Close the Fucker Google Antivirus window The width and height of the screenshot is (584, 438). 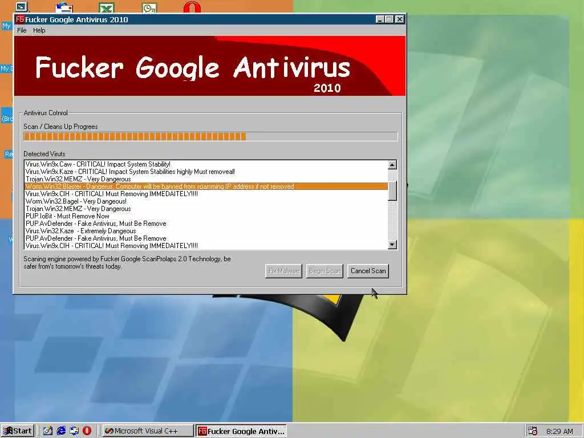click(400, 19)
